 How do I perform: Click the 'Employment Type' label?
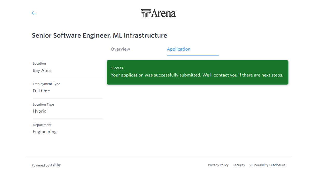tap(46, 84)
